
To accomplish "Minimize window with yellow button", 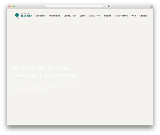I will click(x=12, y=6).
